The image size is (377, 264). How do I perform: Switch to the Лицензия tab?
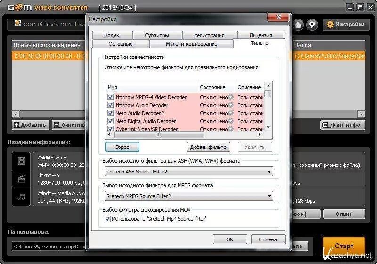coord(261,35)
